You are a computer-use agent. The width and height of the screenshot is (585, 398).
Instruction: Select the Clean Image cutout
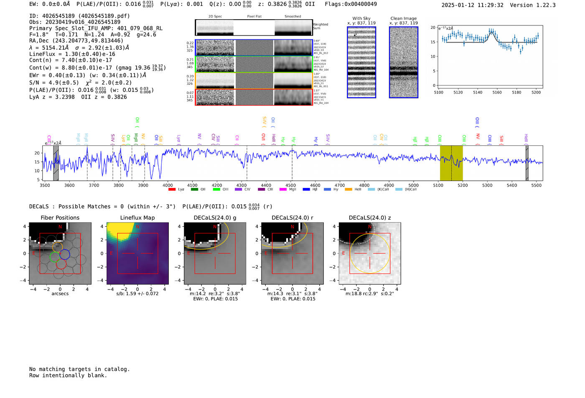pyautogui.click(x=404, y=62)
